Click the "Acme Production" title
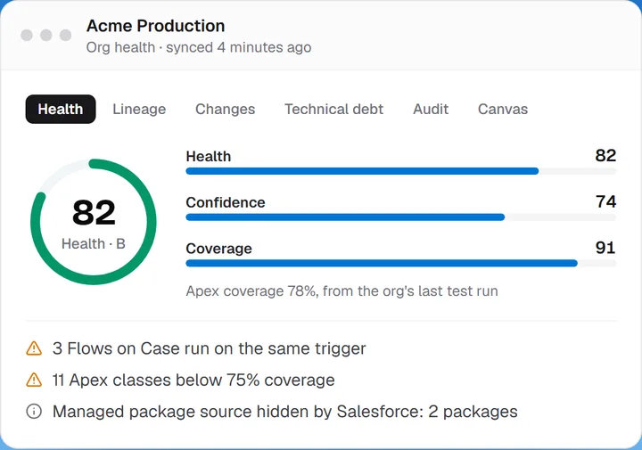This screenshot has height=450, width=642. tap(155, 26)
